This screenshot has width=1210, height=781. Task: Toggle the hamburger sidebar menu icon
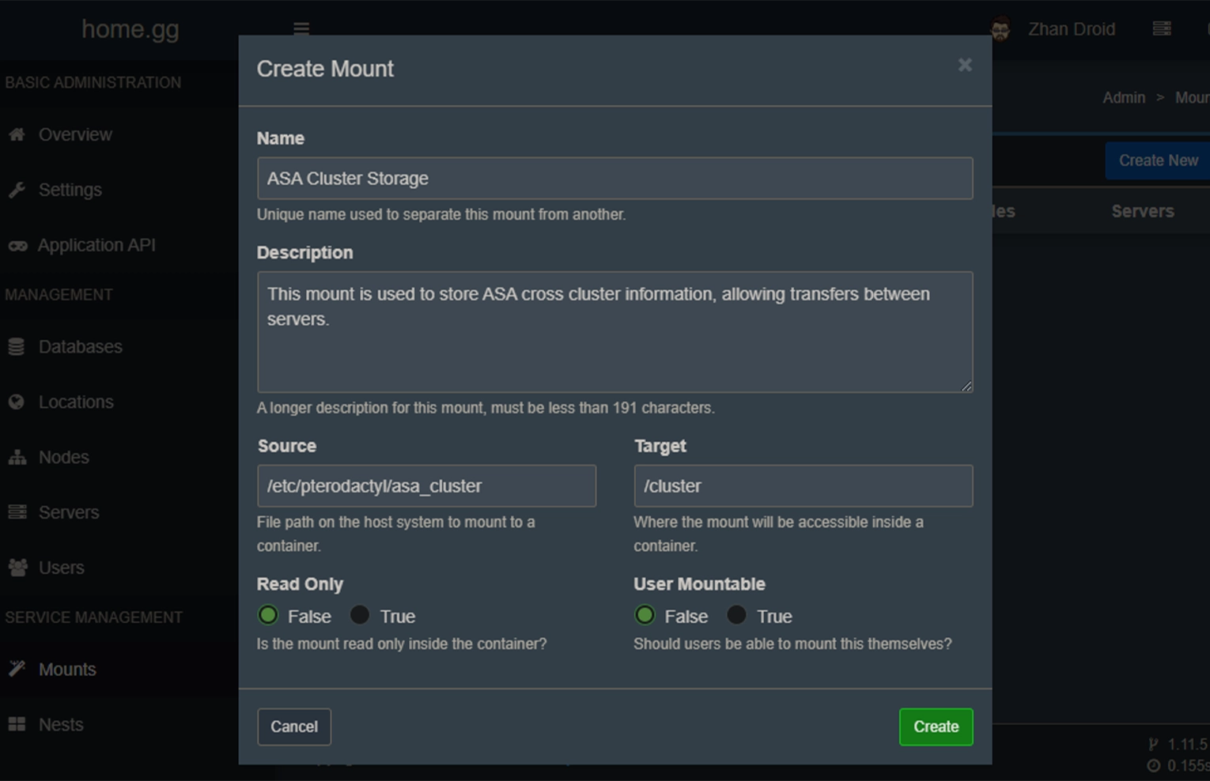click(x=301, y=28)
